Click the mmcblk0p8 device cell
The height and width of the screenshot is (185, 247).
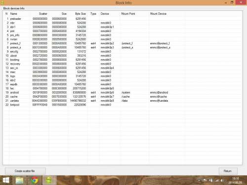(x=107, y=101)
